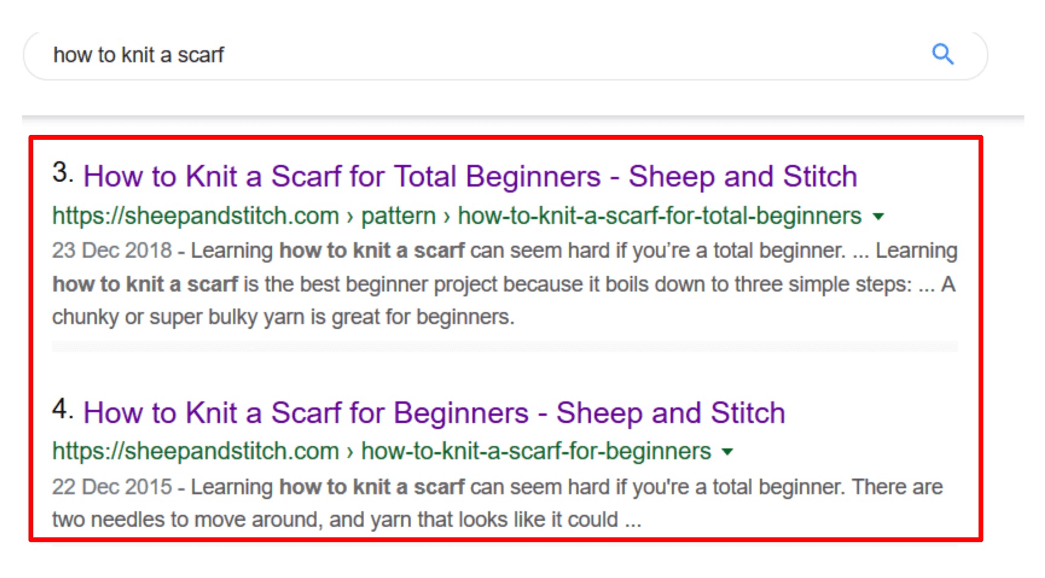
Task: Click the '22 Dec 2015' snippet date
Action: [112, 487]
